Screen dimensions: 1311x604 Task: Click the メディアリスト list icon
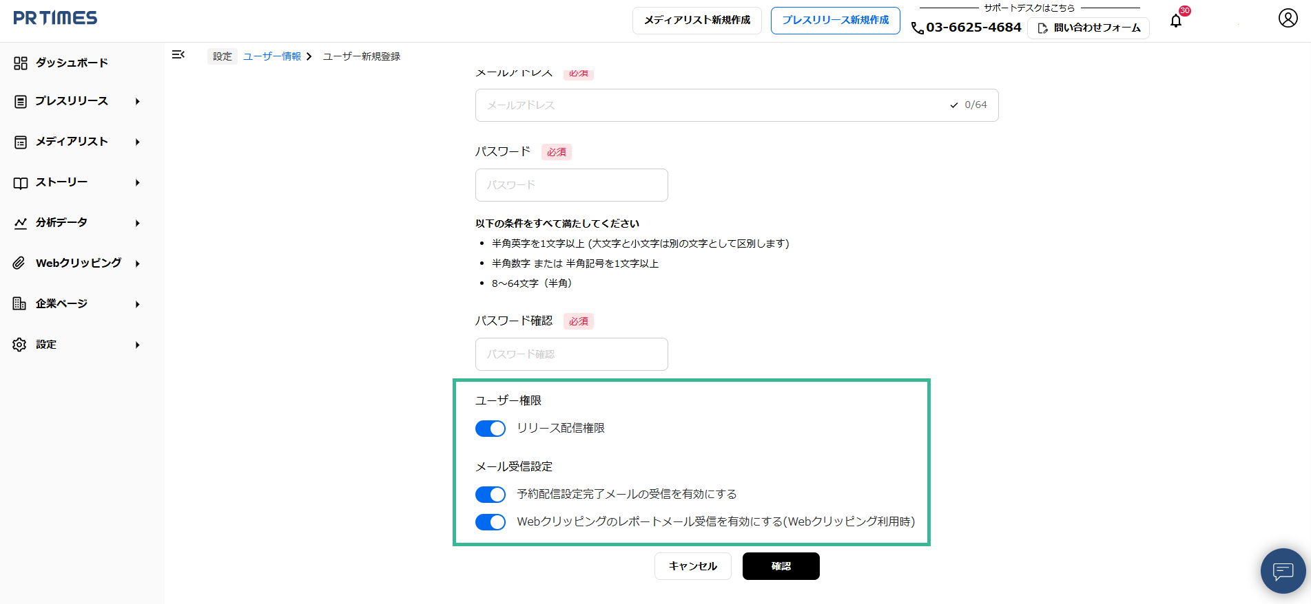21,142
